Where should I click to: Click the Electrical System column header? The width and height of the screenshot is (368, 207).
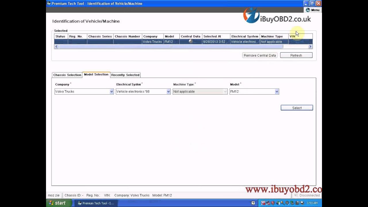245,36
